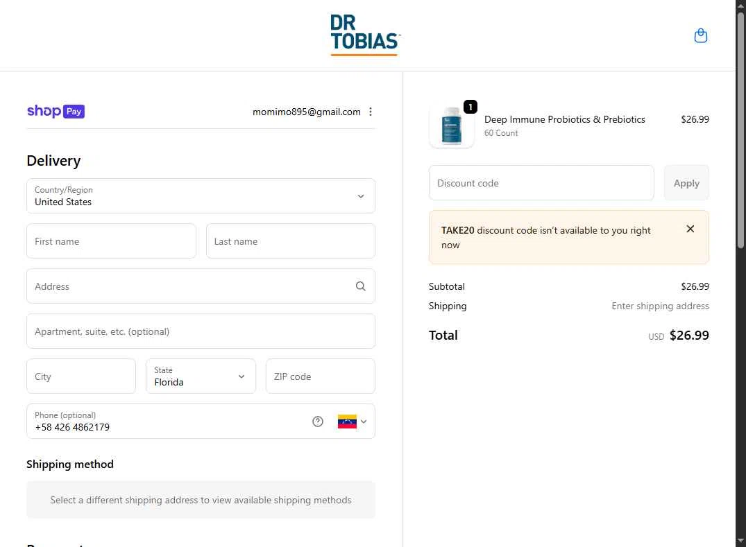This screenshot has height=547, width=746.
Task: Focus the Last name field
Action: pyautogui.click(x=291, y=241)
